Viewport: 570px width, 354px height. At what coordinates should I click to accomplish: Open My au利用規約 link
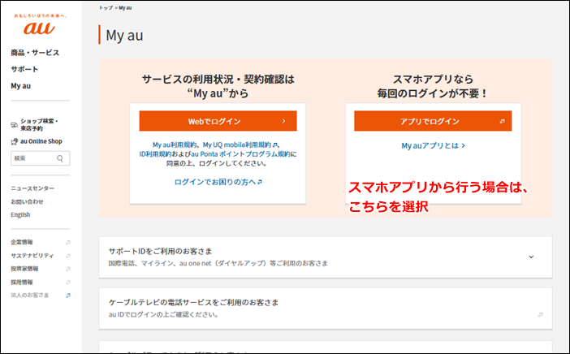175,145
